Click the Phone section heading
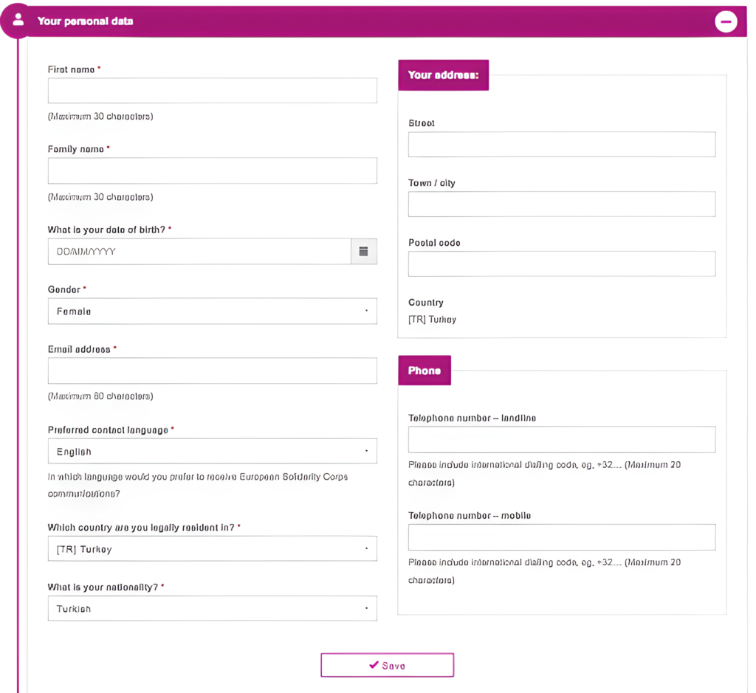The image size is (756, 693). (425, 370)
